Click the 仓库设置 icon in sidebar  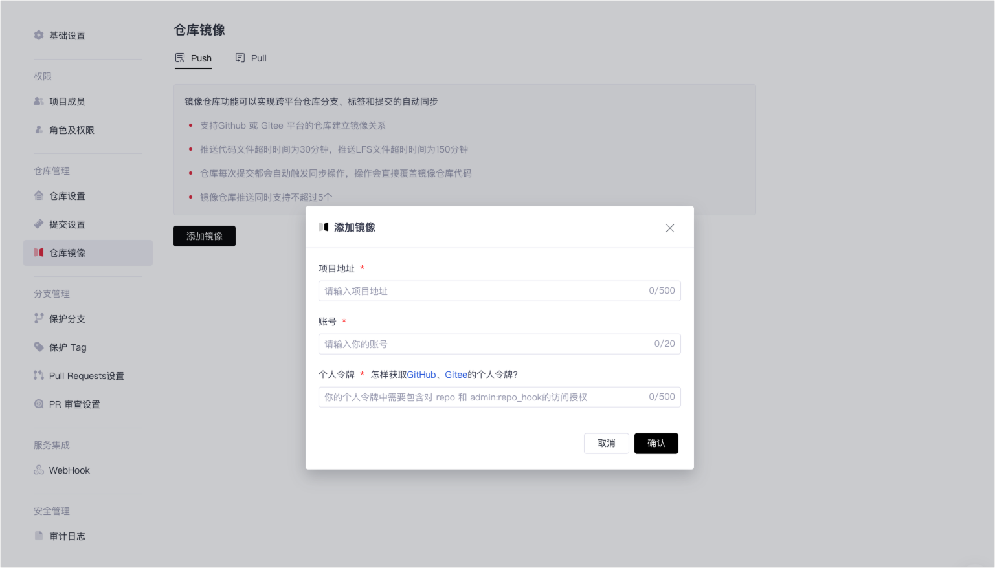pyautogui.click(x=39, y=196)
